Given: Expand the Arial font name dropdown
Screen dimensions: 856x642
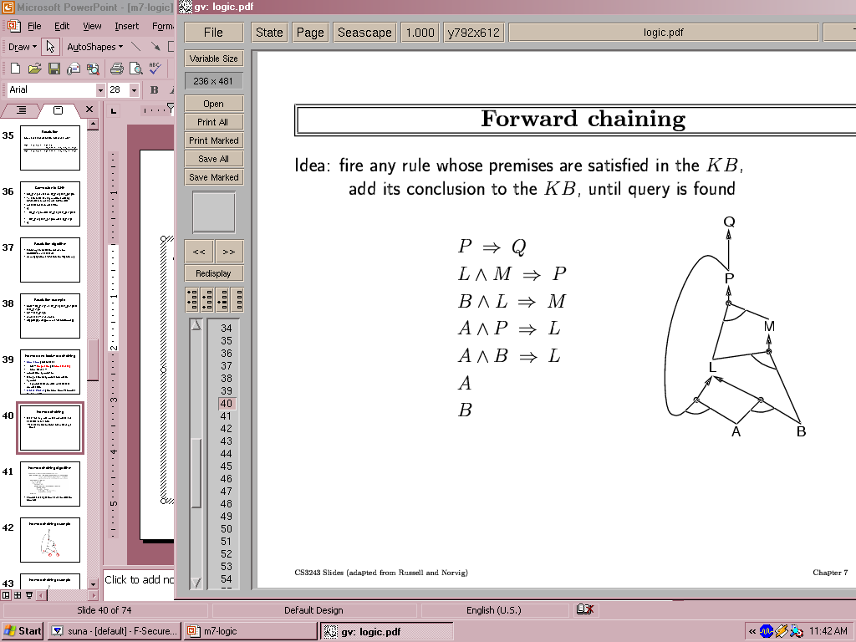Looking at the screenshot, I should click(x=100, y=90).
